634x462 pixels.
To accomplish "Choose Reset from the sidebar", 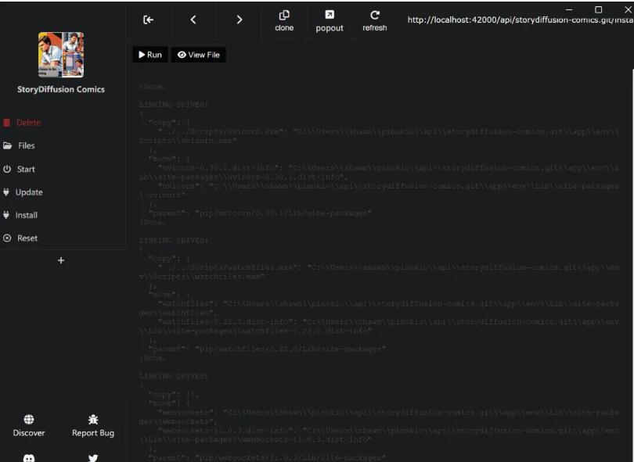I will pyautogui.click(x=27, y=238).
